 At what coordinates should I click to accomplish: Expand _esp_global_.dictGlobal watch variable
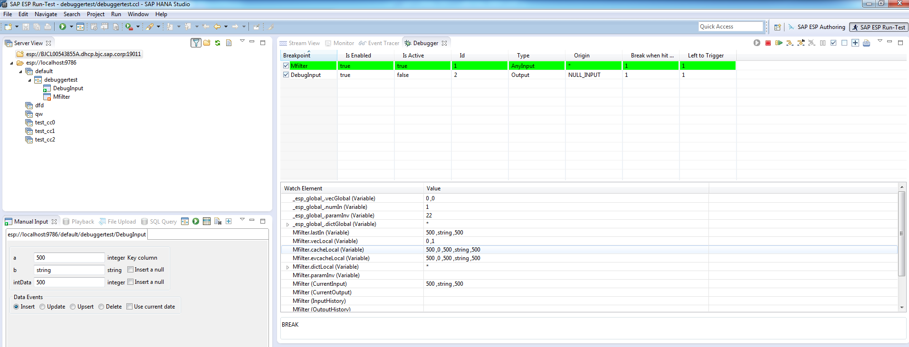287,224
